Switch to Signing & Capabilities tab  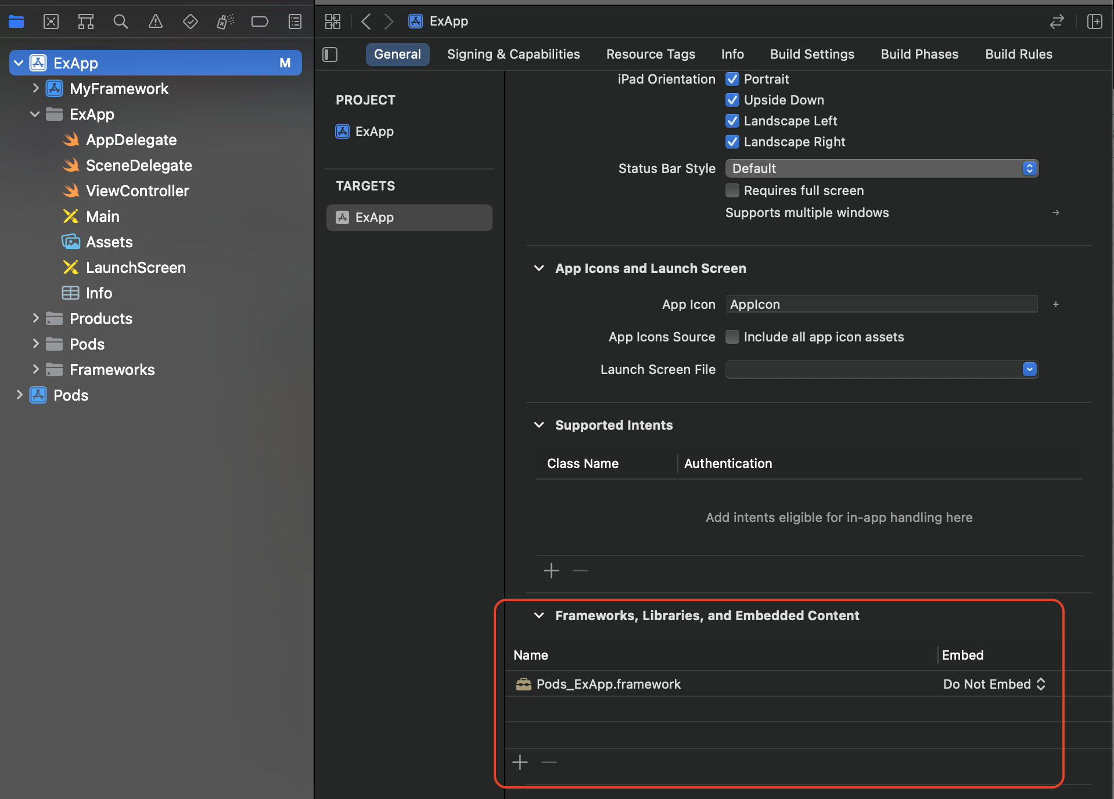coord(513,54)
